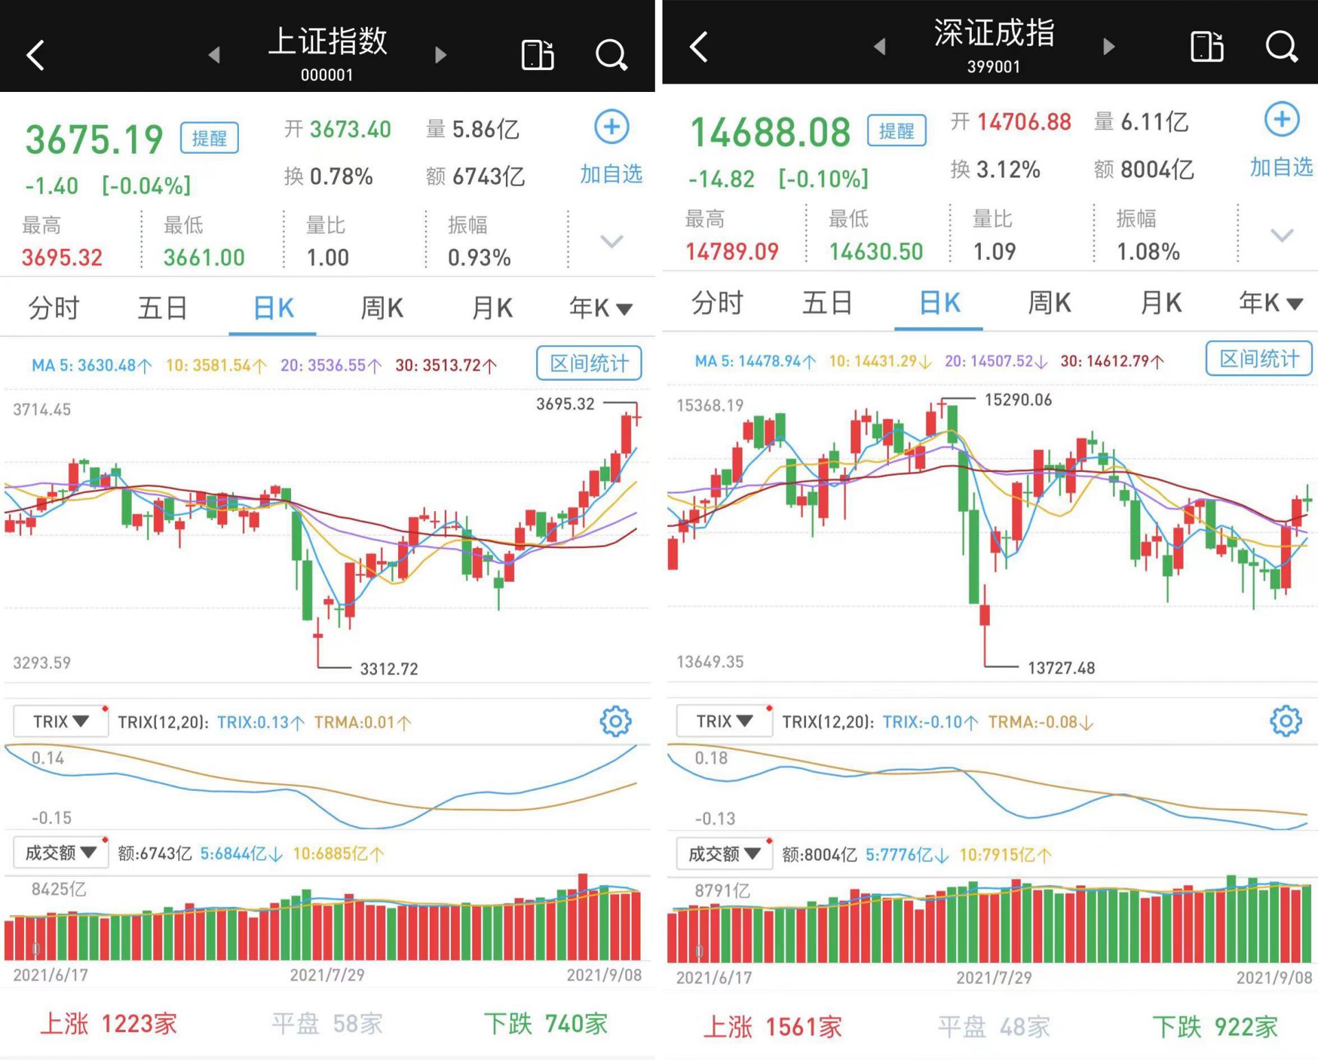Switch 深证成指 chart to 五日 tab

point(827,303)
